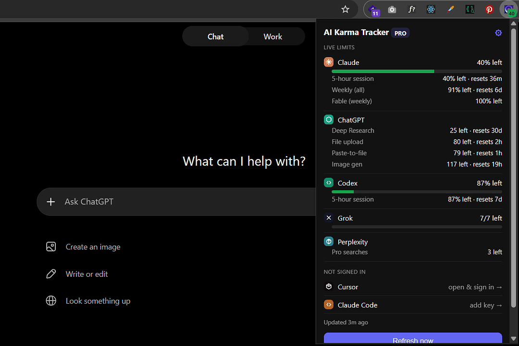Bookmark this page with the star icon
519x346 pixels.
pyautogui.click(x=345, y=9)
